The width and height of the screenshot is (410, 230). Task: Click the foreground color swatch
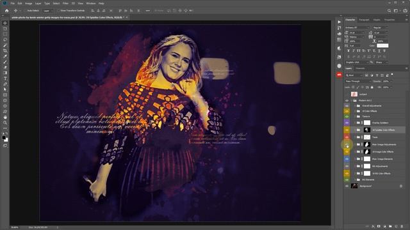(4, 138)
